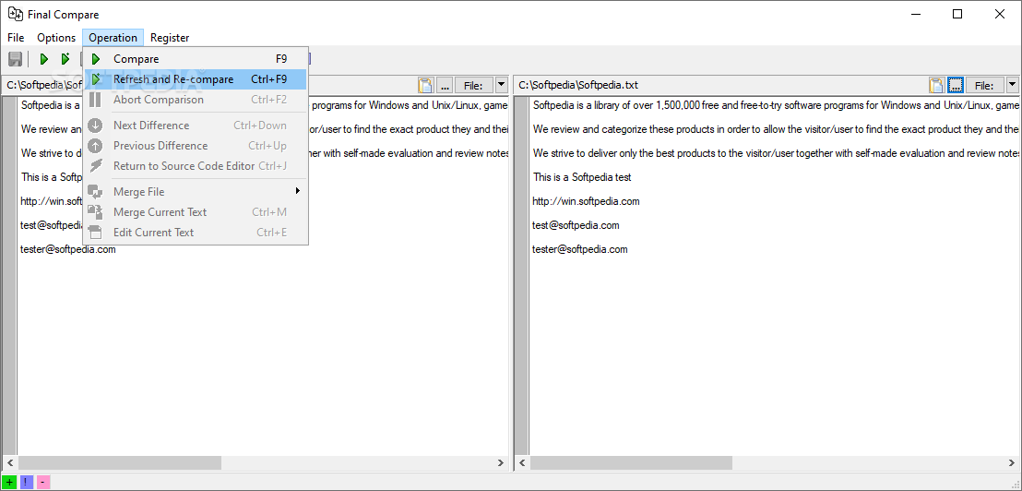Close the Operation menu
This screenshot has width=1022, height=491.
113,38
